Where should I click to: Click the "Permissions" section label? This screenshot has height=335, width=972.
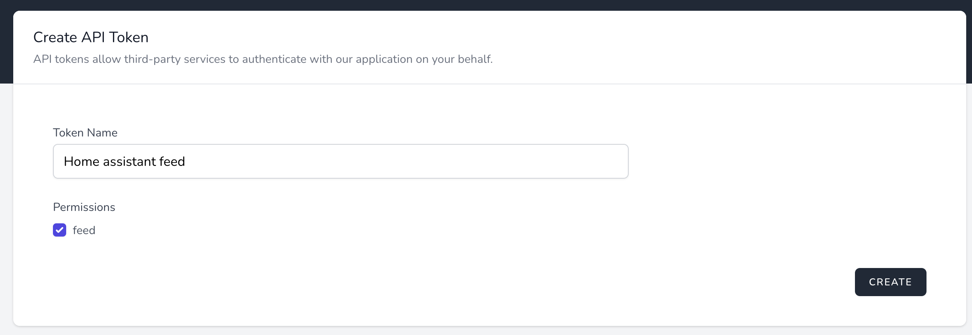coord(84,207)
